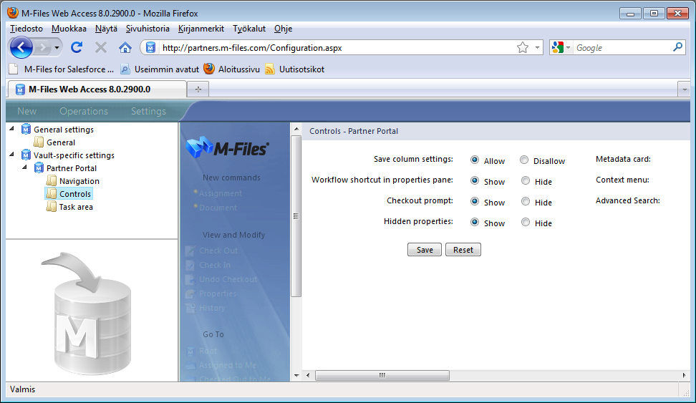696x403 pixels.
Task: Open the search engine selector dropdown
Action: coord(568,47)
